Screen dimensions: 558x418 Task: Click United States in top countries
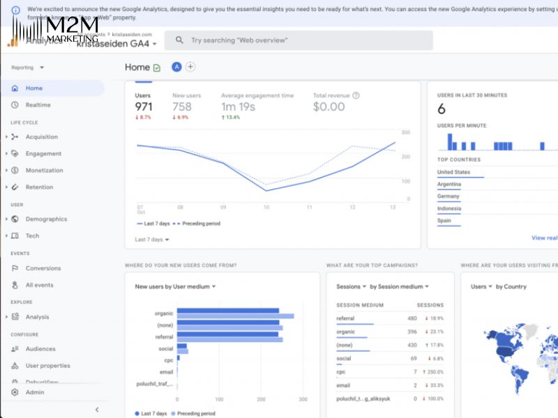(453, 172)
